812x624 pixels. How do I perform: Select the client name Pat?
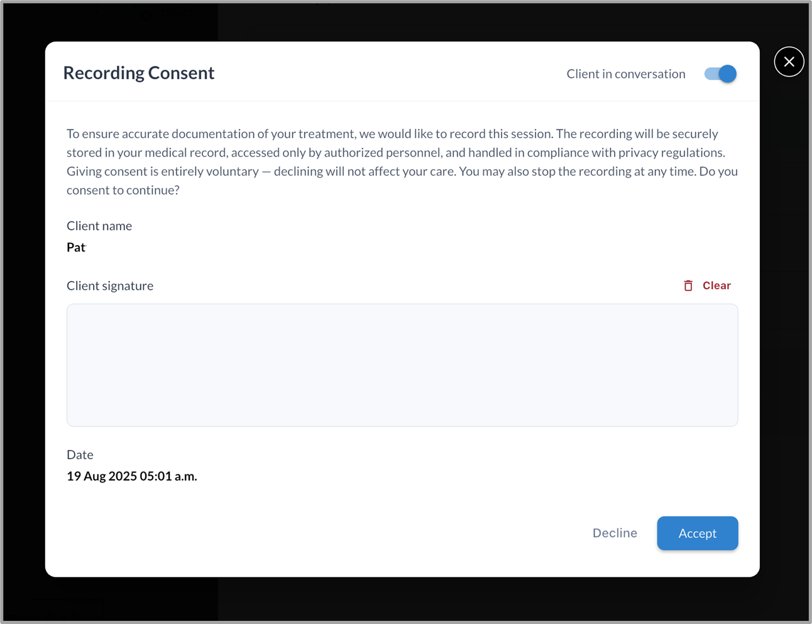[x=76, y=248]
